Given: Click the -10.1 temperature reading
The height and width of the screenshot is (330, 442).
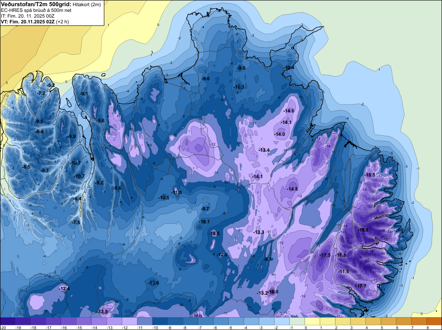Looking at the screenshot, I should (204, 221).
